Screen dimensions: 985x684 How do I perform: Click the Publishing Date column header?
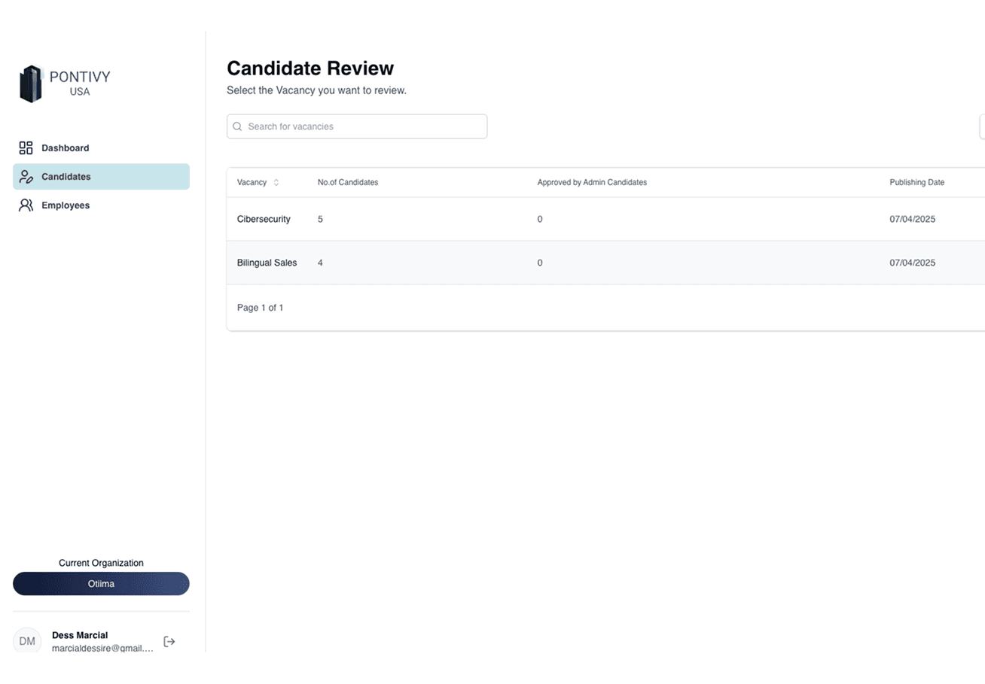(x=916, y=183)
